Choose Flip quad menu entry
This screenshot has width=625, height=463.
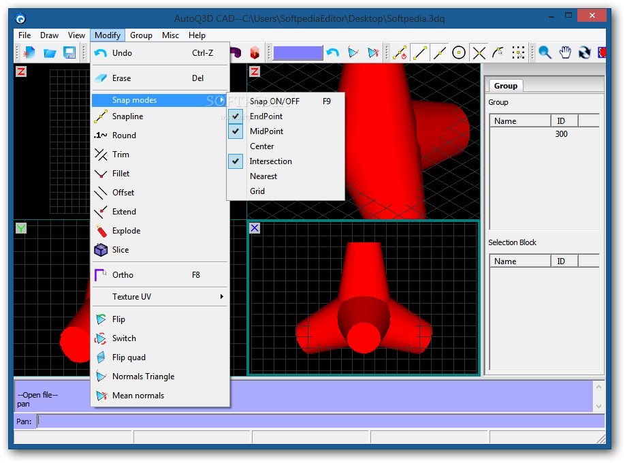point(160,357)
